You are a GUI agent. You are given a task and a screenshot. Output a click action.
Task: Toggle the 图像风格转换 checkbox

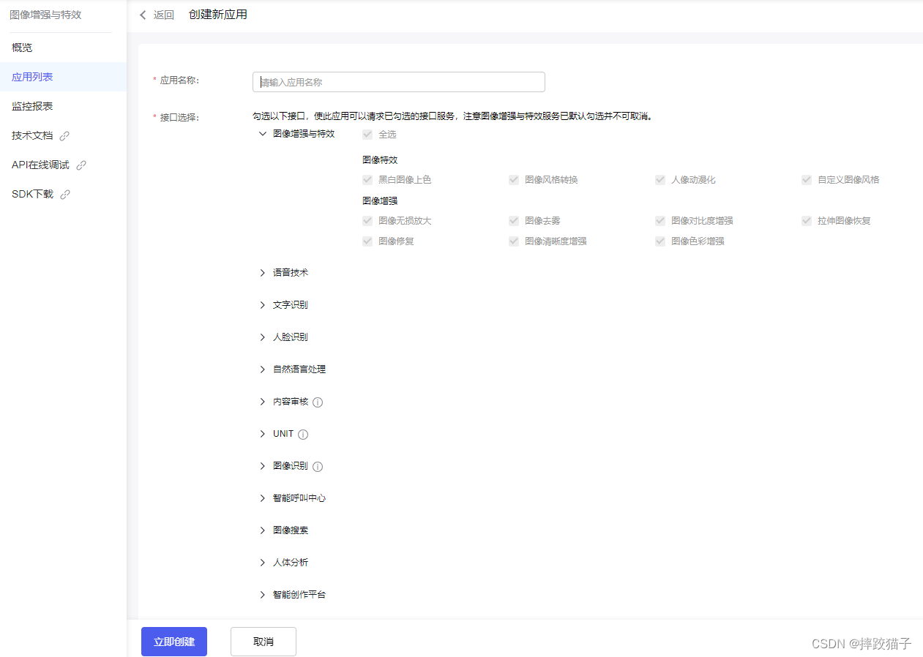(x=514, y=180)
